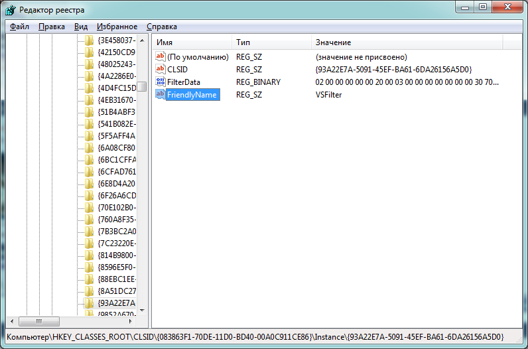This screenshot has height=349, width=528.
Task: Open the Вид menu
Action: (x=81, y=27)
